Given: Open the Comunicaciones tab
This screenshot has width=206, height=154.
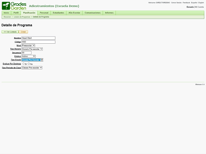Looking at the screenshot, I should pyautogui.click(x=92, y=13).
